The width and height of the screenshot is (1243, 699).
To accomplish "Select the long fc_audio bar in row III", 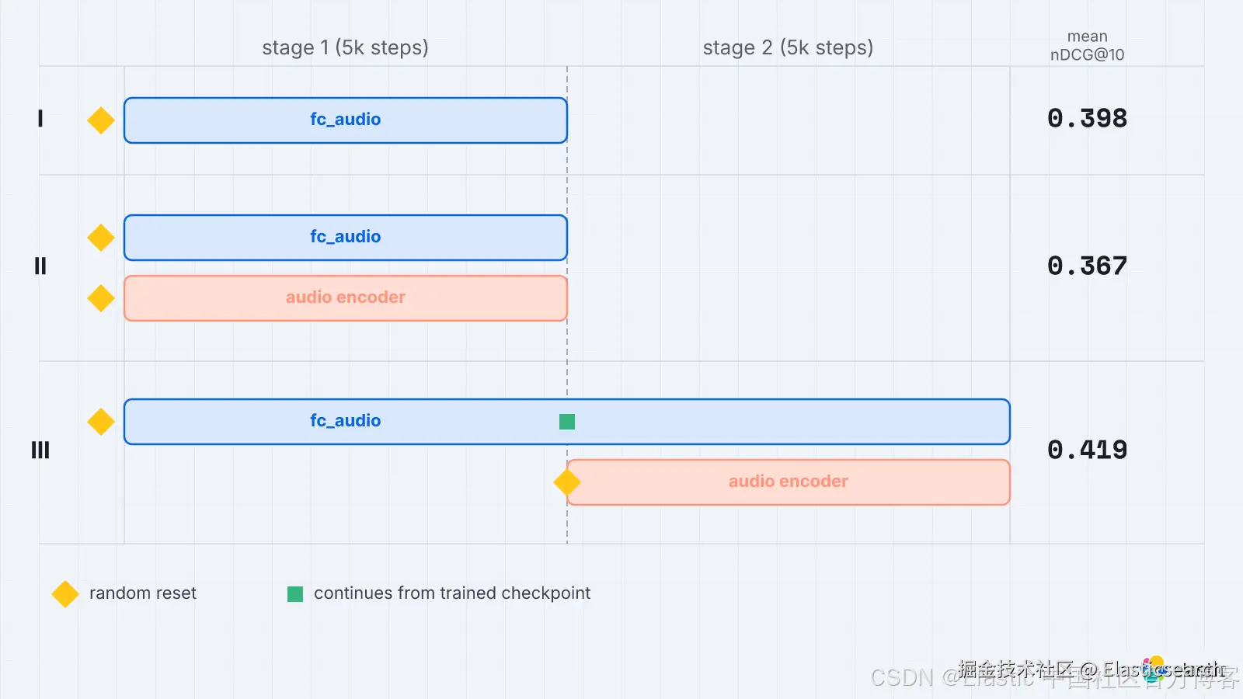I will coord(567,422).
